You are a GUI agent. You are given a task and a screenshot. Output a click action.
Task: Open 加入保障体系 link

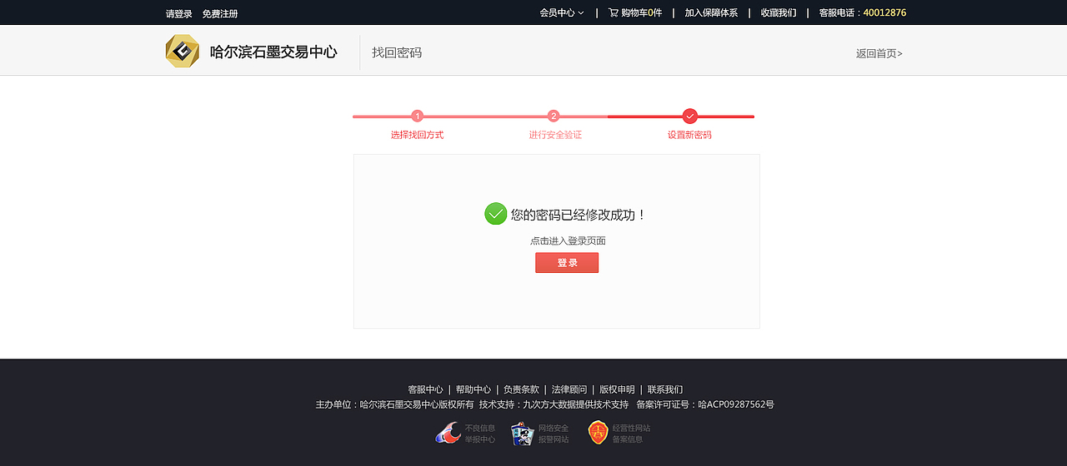click(711, 13)
